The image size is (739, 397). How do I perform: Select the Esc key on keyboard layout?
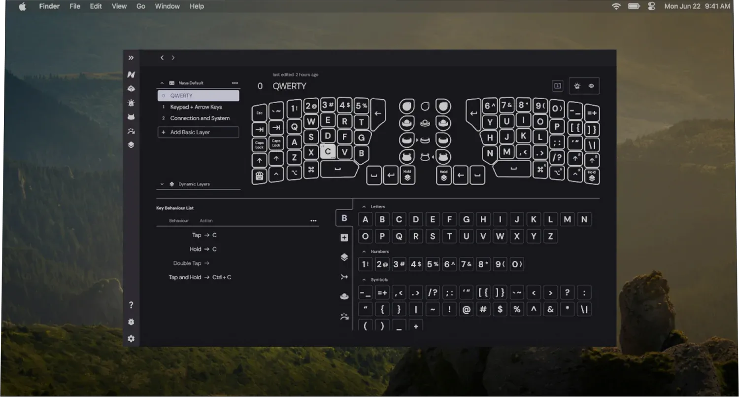click(259, 113)
